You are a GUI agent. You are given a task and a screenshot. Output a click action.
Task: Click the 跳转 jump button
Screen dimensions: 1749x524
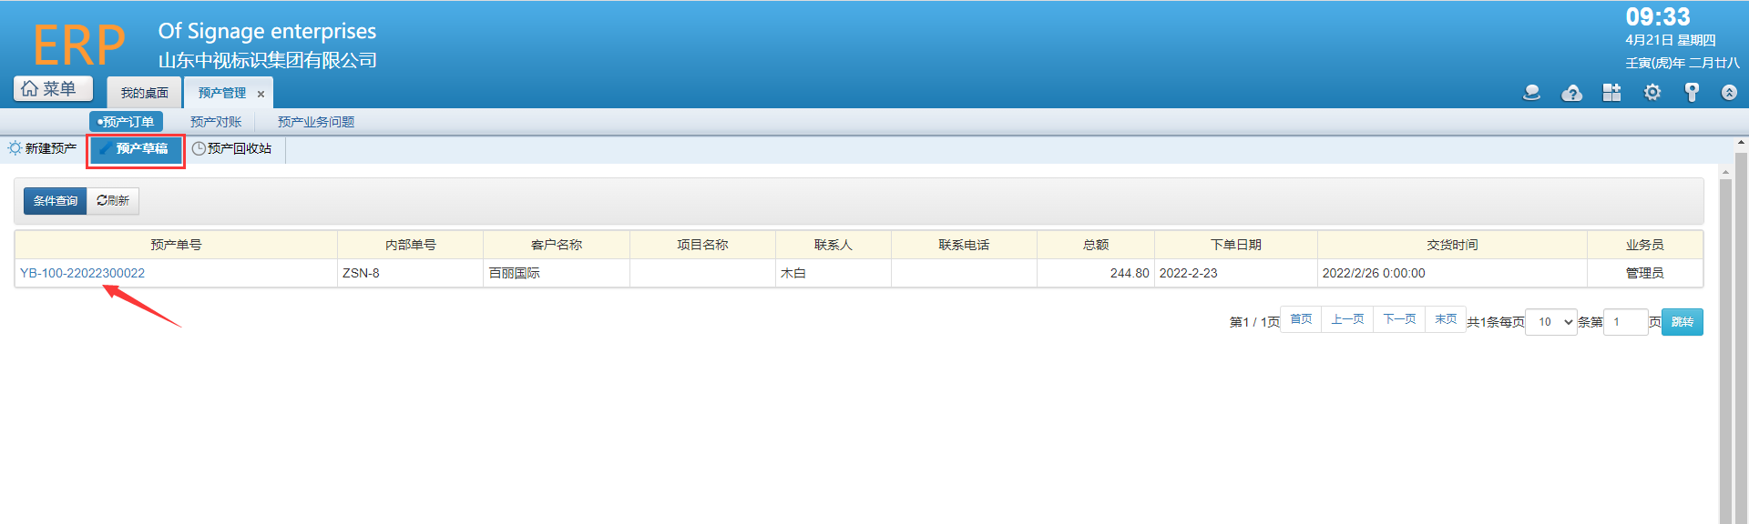click(1682, 322)
